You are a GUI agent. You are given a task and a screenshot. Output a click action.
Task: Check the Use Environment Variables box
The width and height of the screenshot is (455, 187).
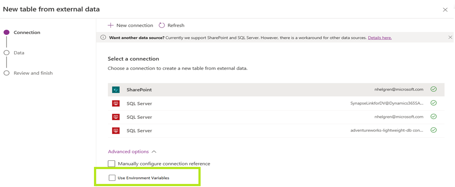tap(112, 178)
